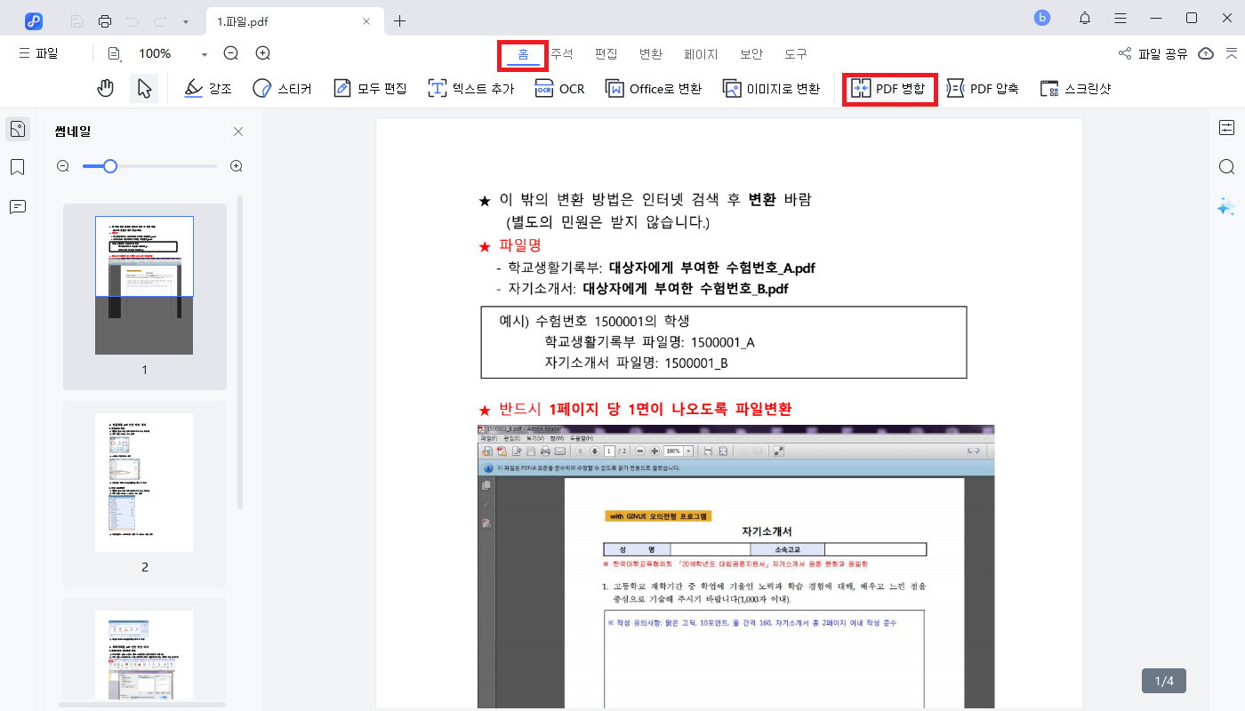
Task: Select the 홈 tab
Action: (x=523, y=53)
